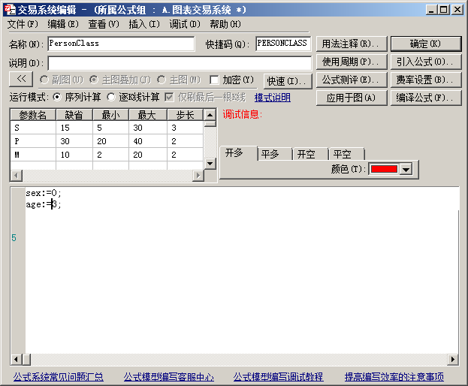Click the << collapse button
This screenshot has height=386, width=468.
[21, 79]
